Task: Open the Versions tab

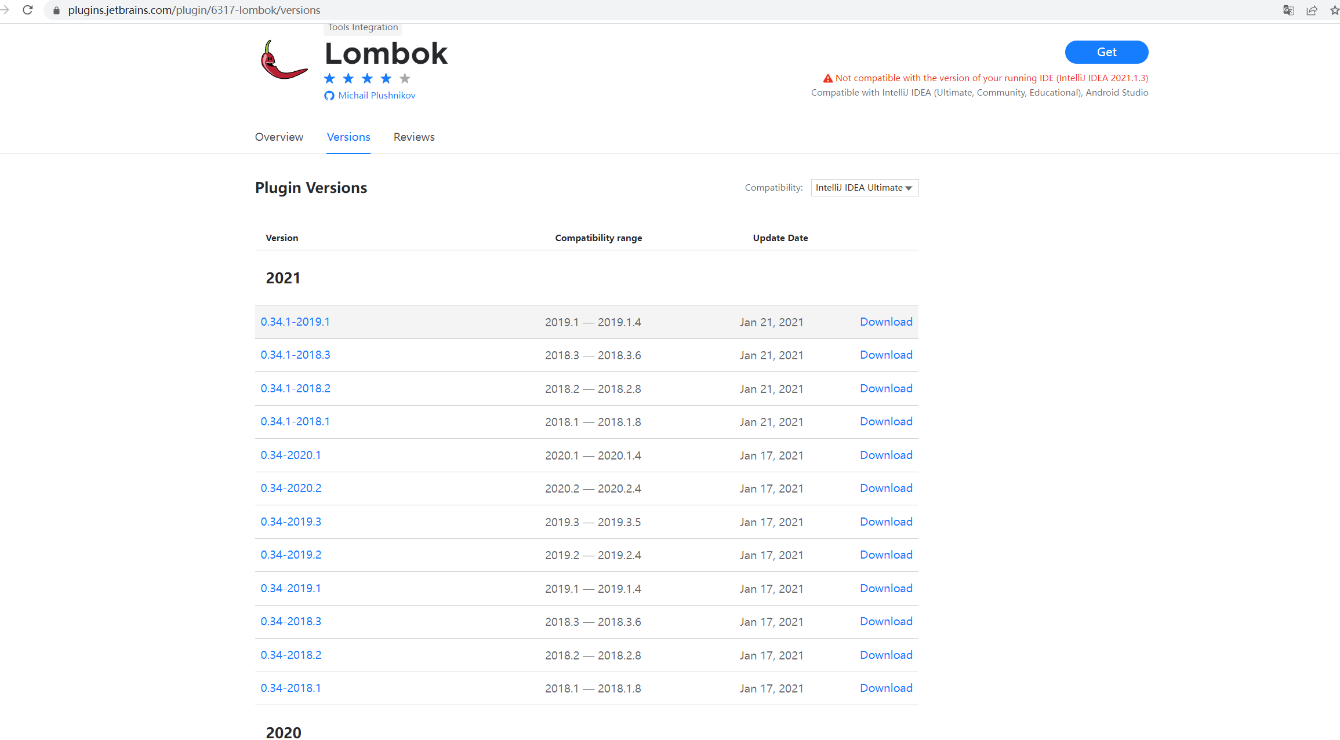Action: (x=348, y=137)
